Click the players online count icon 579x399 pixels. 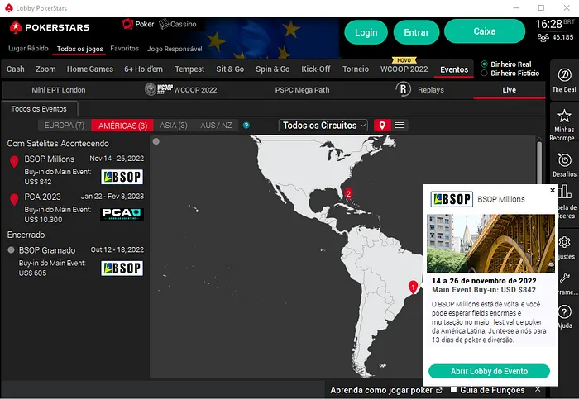coord(543,37)
